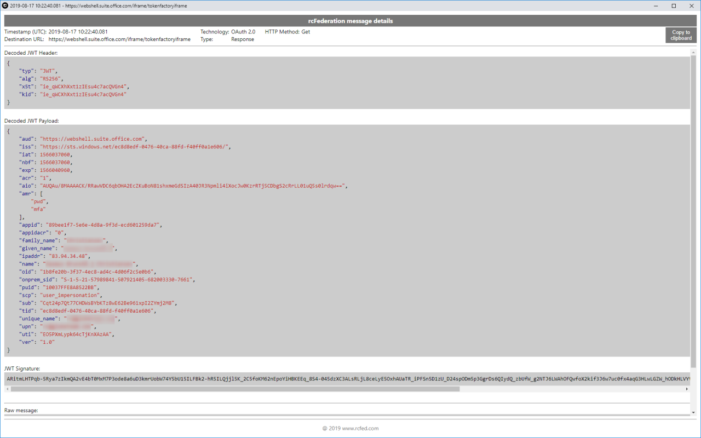Click the horizontal scrollbar left arrow
Image resolution: width=701 pixels, height=438 pixels.
pos(7,389)
